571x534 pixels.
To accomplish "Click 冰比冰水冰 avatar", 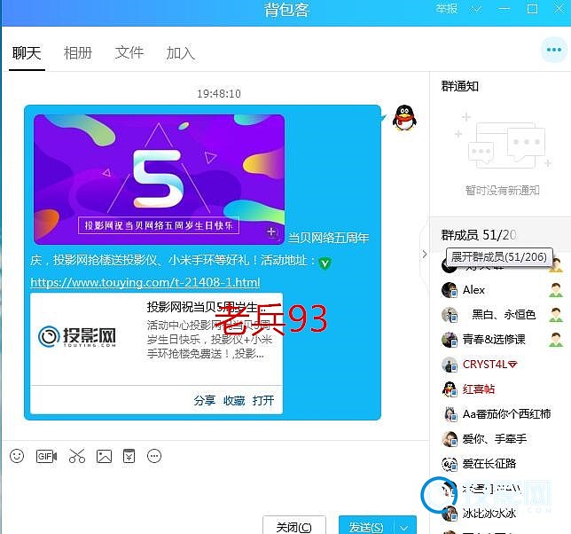I will 449,514.
